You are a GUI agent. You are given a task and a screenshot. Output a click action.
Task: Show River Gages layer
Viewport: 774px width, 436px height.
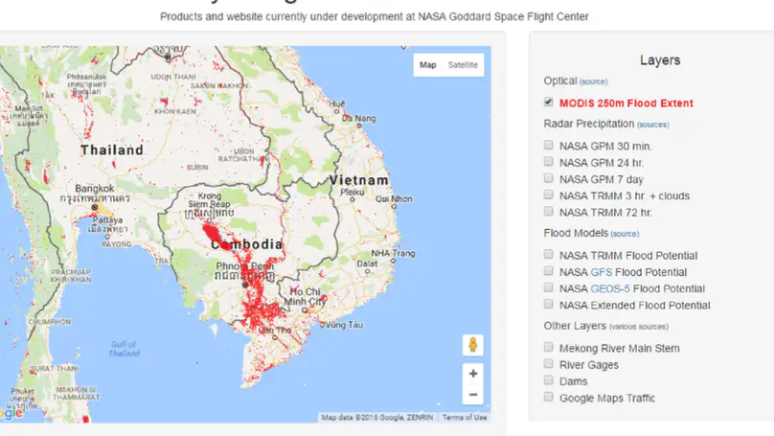point(549,364)
